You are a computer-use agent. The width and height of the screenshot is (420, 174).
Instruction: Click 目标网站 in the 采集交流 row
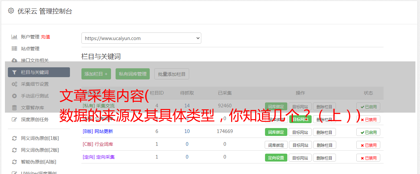tap(300, 106)
